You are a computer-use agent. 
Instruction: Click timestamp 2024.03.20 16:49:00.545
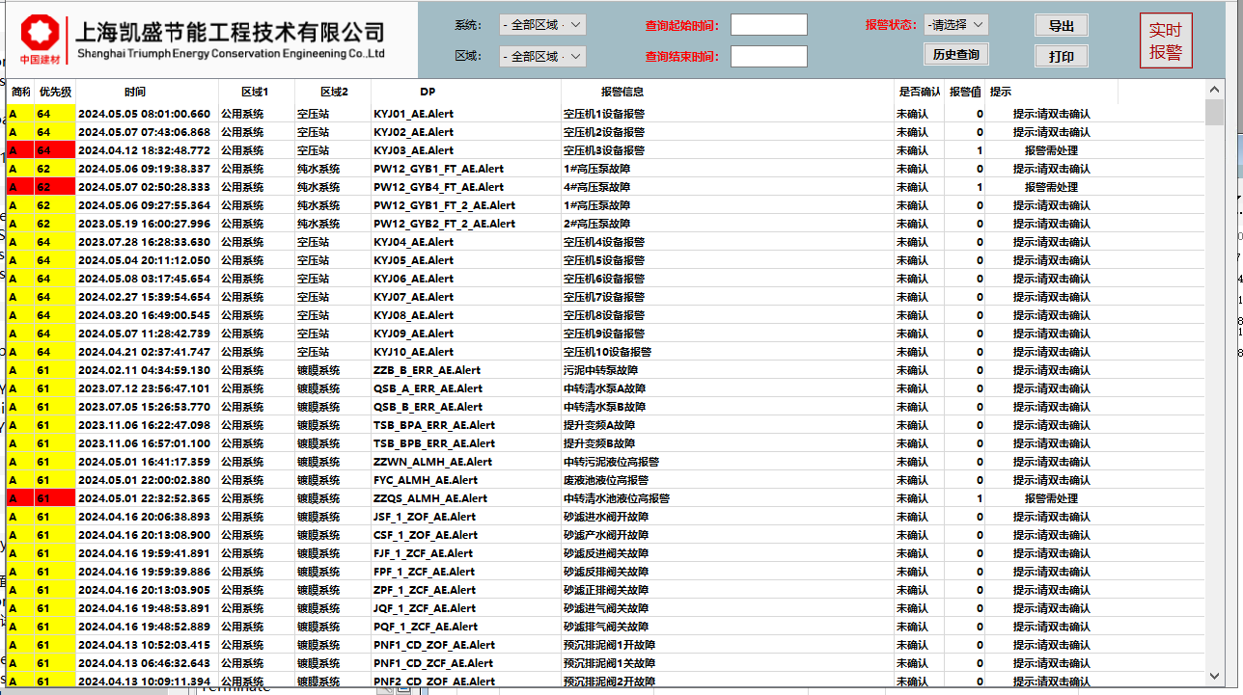pyautogui.click(x=144, y=315)
